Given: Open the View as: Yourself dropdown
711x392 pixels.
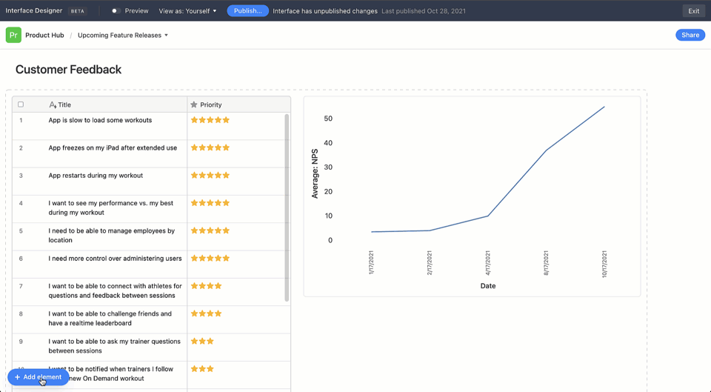Looking at the screenshot, I should (187, 11).
